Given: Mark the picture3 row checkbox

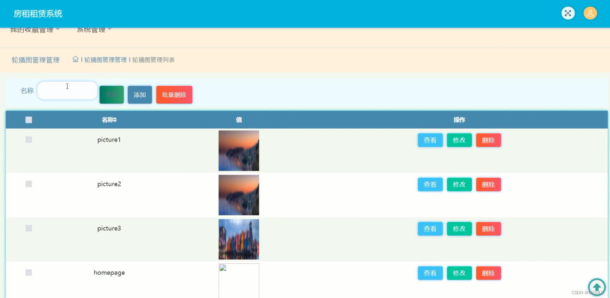Looking at the screenshot, I should pos(29,228).
